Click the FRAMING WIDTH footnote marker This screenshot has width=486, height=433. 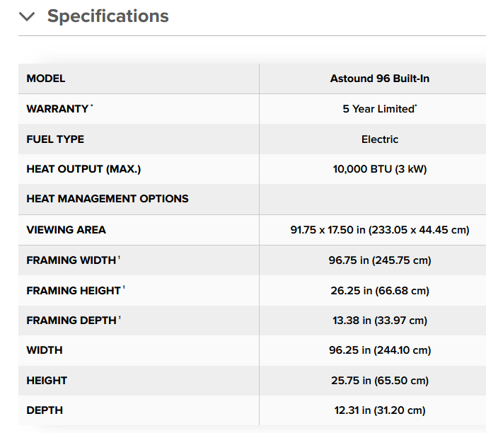tap(119, 258)
